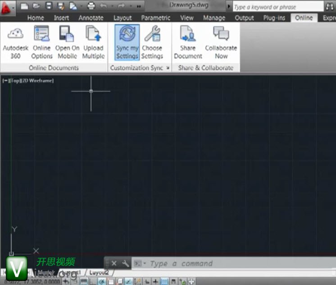Toggle Object Snap in status bar
Viewport: 336px width, 285px height.
tap(111, 281)
